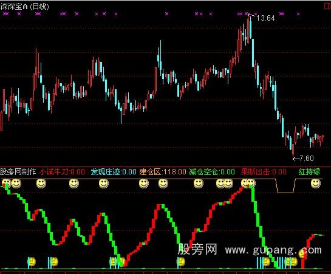Click the trapezoid dip in the orange indicator line

tap(285, 186)
